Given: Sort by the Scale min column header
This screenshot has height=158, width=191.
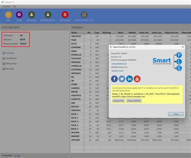Looking at the screenshot, I should [x=144, y=33].
